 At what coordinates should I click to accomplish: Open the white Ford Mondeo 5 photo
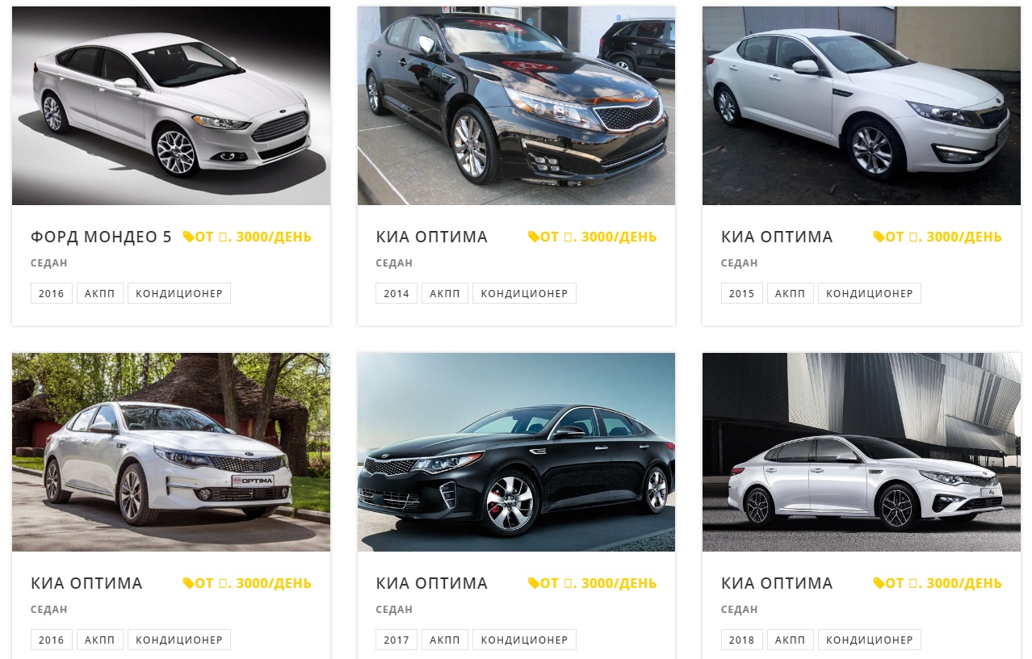pyautogui.click(x=171, y=106)
